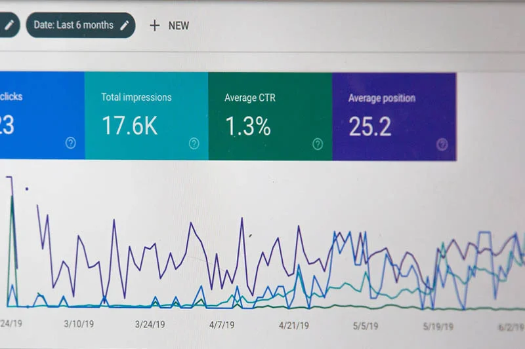Click the 5/19/19 axis date label
525x349 pixels.
438,327
